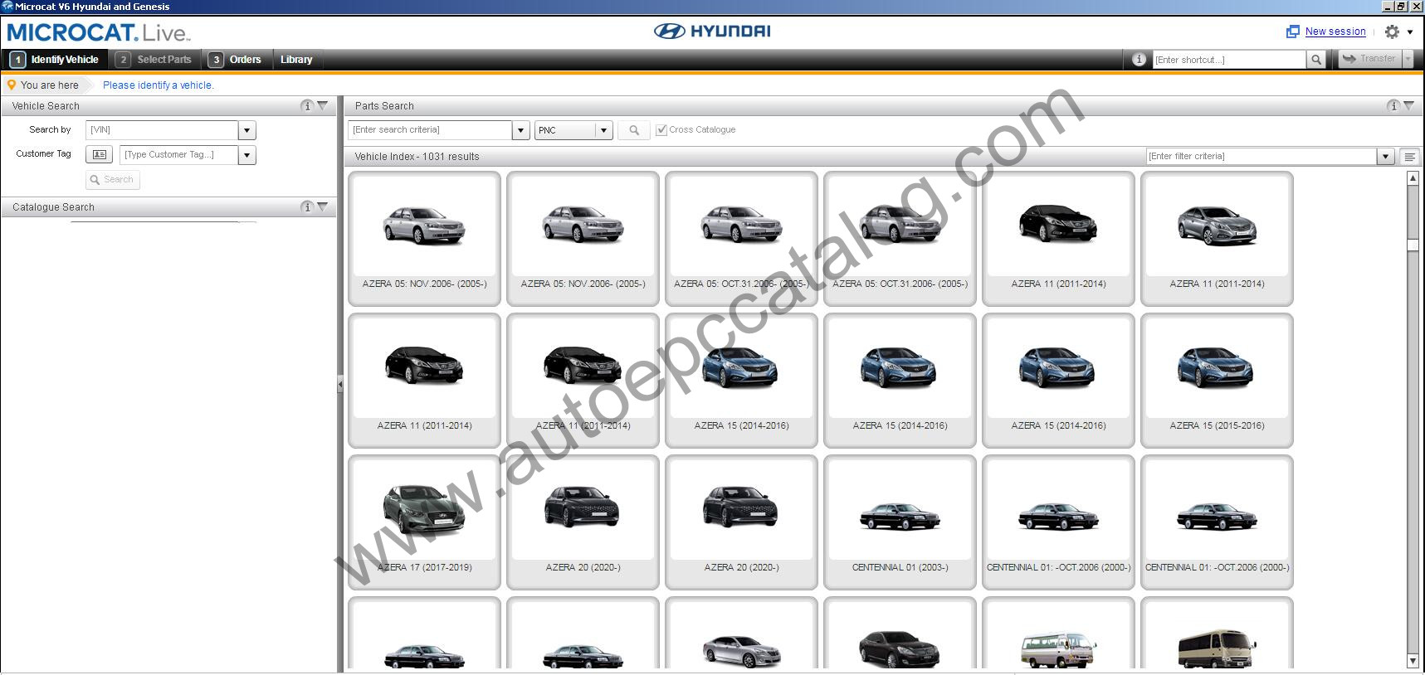Select black AZERA 11 (2011-2014) top-row thumbnail
This screenshot has width=1425, height=675.
click(x=1058, y=239)
